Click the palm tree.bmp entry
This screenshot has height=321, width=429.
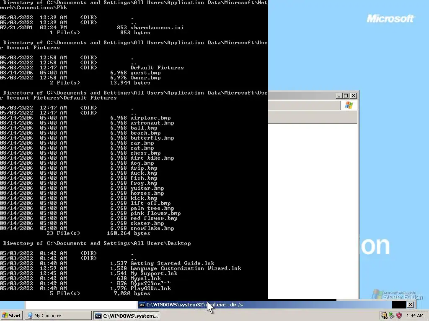pyautogui.click(x=152, y=208)
